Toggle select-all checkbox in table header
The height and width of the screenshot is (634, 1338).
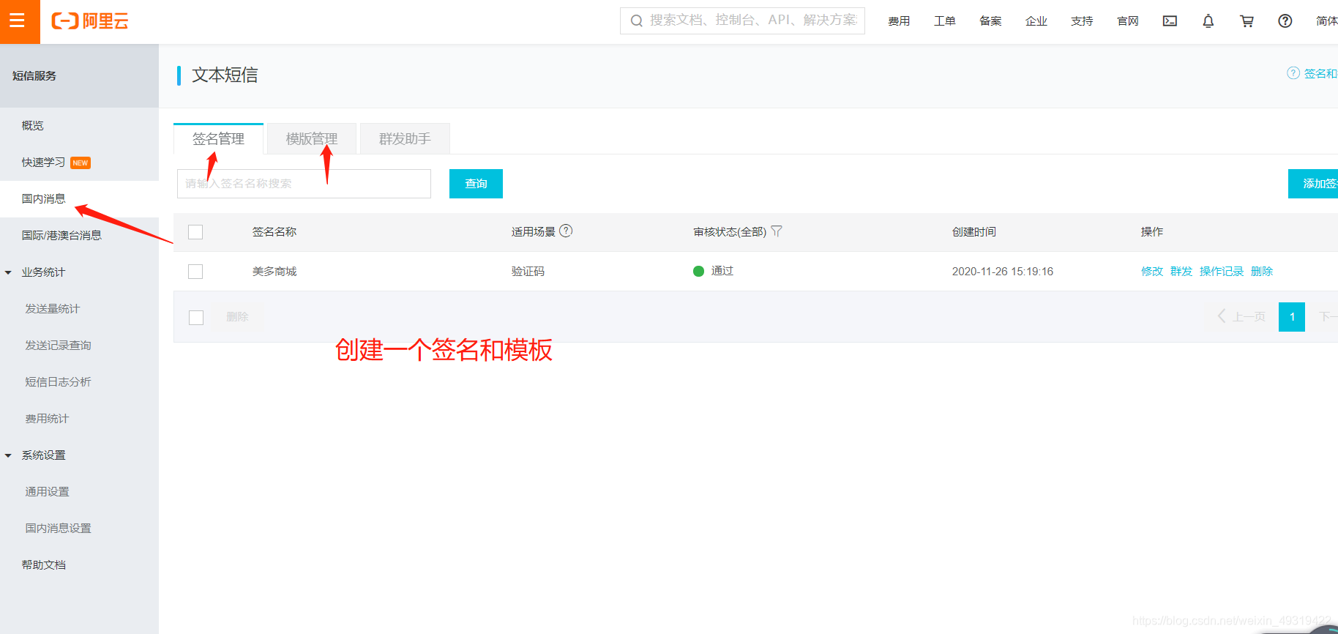coord(195,232)
